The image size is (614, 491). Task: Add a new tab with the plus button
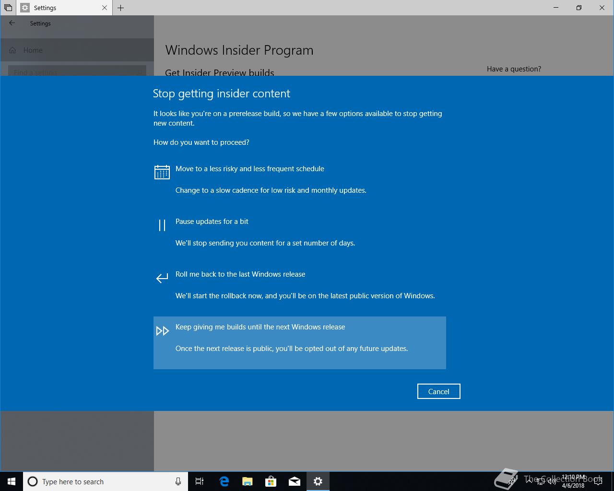click(x=120, y=8)
